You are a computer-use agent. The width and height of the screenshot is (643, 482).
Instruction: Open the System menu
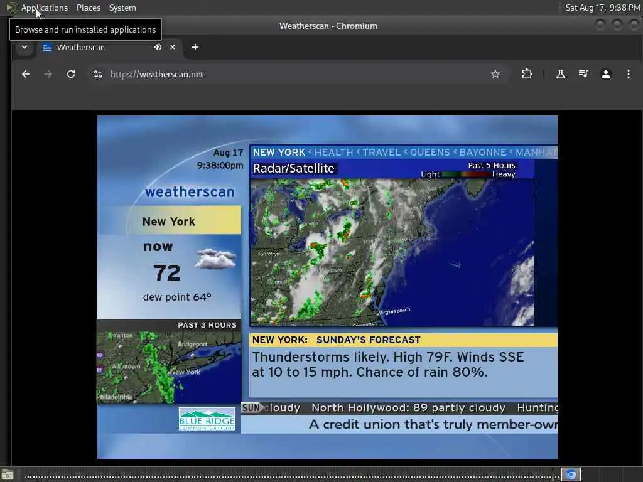(x=122, y=8)
